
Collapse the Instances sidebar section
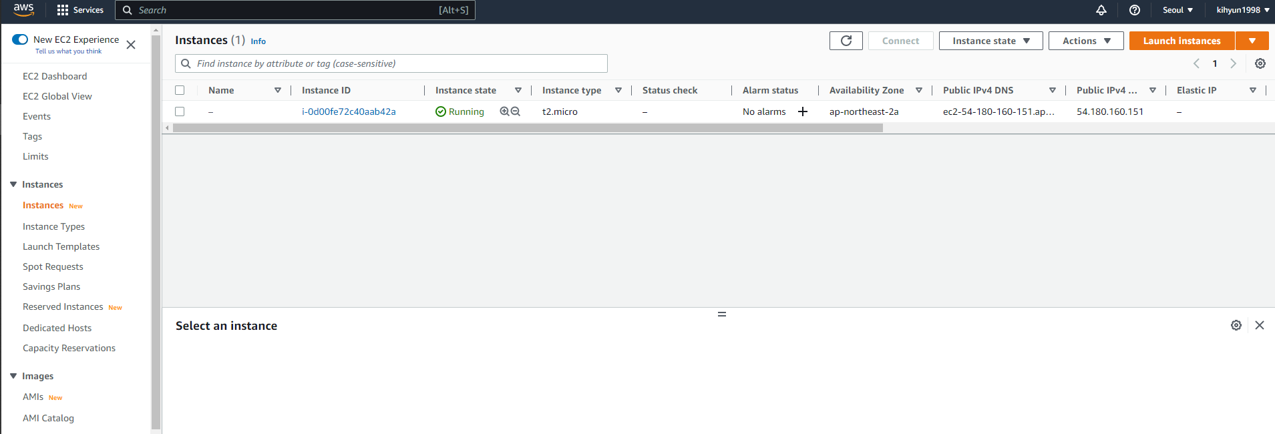tap(13, 184)
